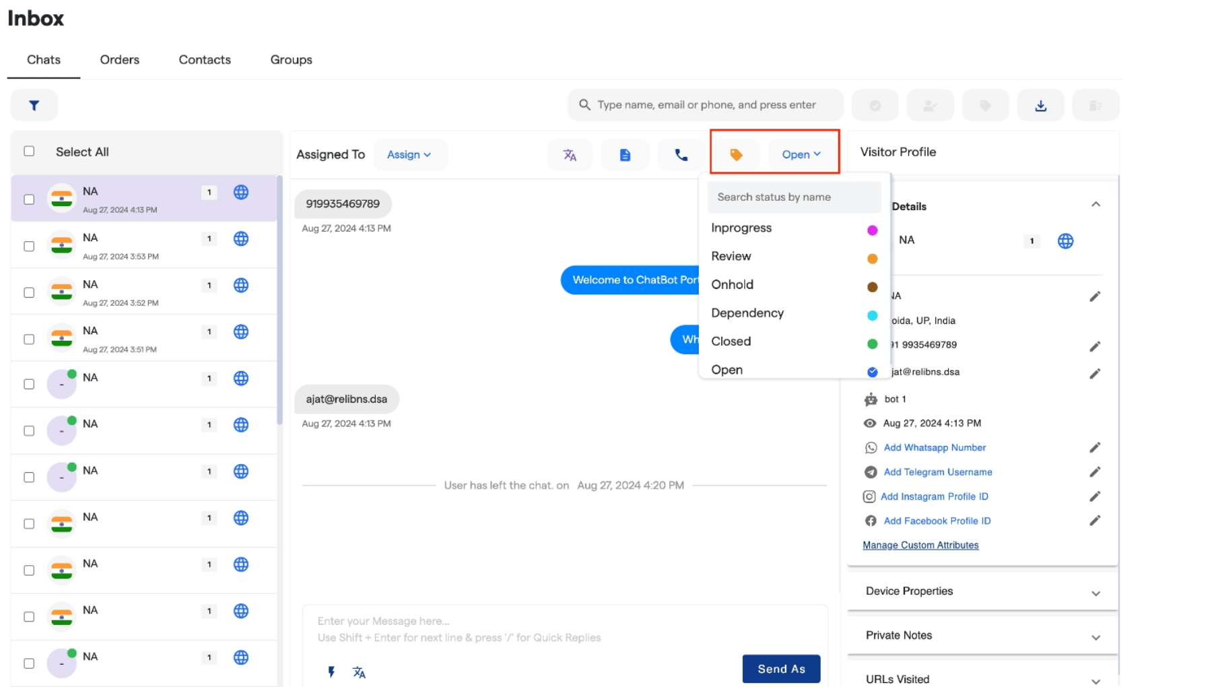Click the grey bulk tag icon in toolbar
Image resolution: width=1216 pixels, height=687 pixels.
[x=985, y=105]
